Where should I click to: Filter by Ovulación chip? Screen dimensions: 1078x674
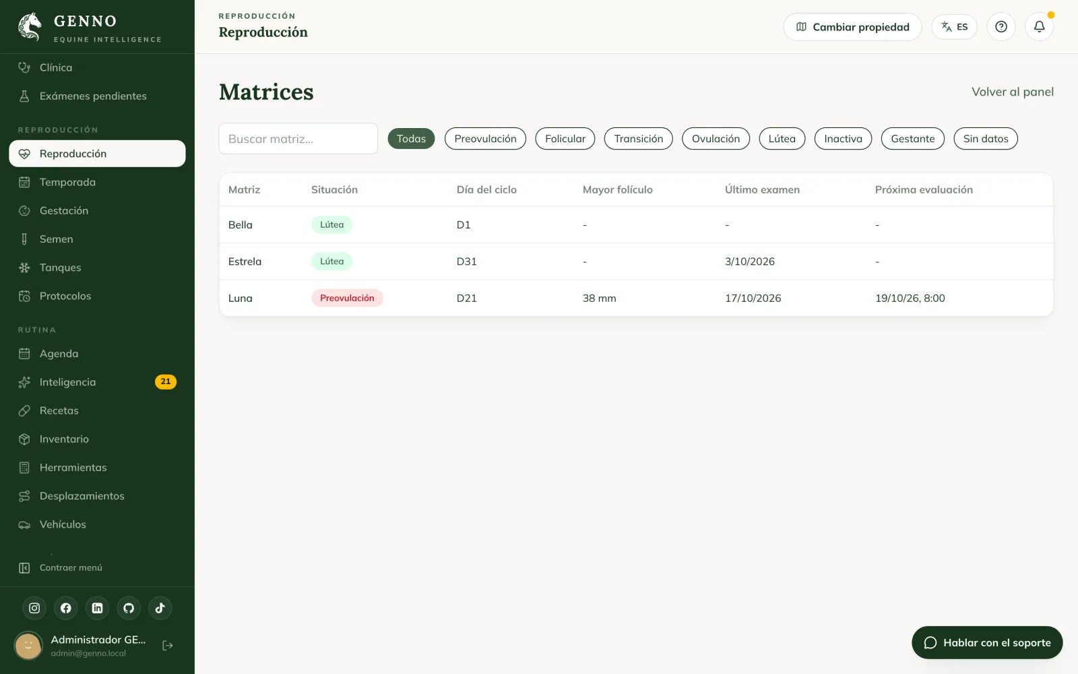pos(716,139)
